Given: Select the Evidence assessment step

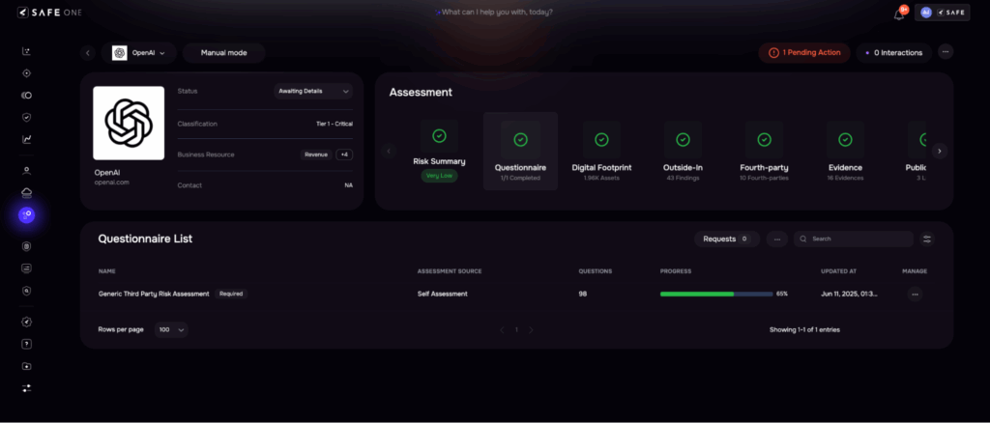Looking at the screenshot, I should click(x=845, y=152).
